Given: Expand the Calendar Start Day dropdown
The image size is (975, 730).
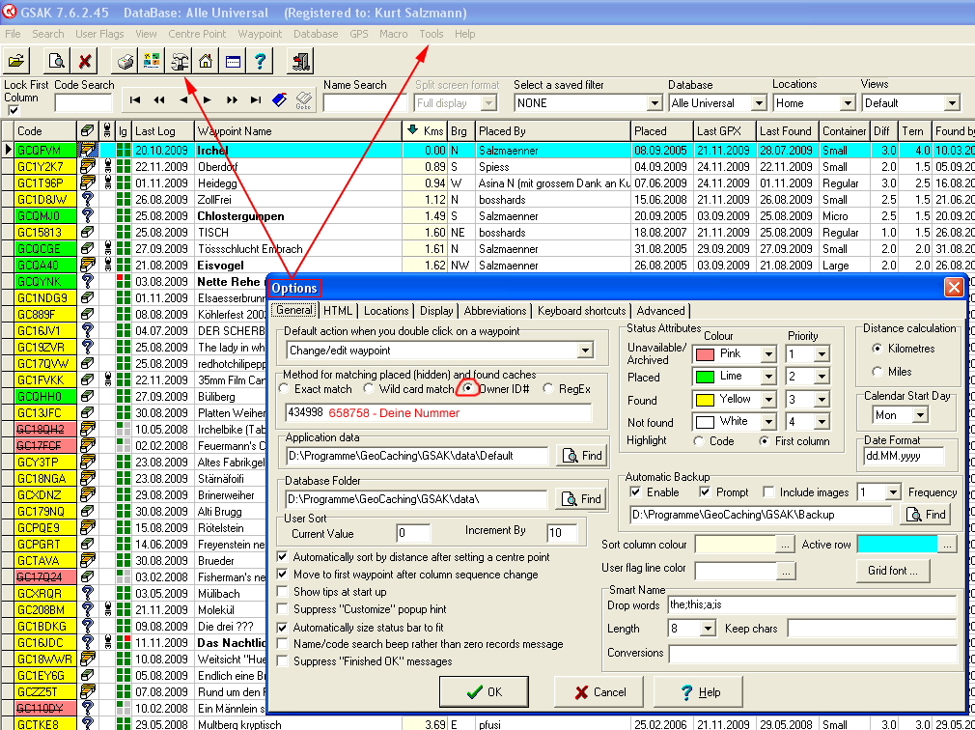Looking at the screenshot, I should [920, 415].
